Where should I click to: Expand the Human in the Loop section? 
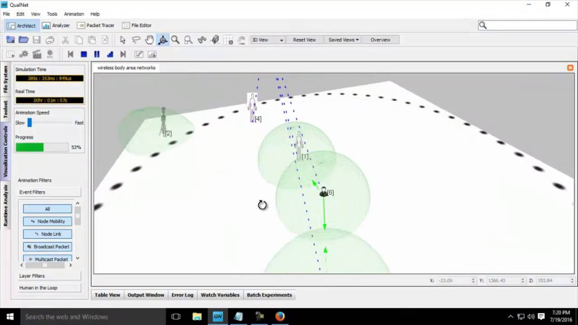tap(49, 288)
